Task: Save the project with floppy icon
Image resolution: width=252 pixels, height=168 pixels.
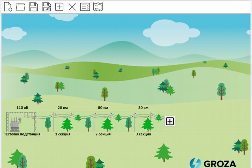Action: tap(34, 7)
